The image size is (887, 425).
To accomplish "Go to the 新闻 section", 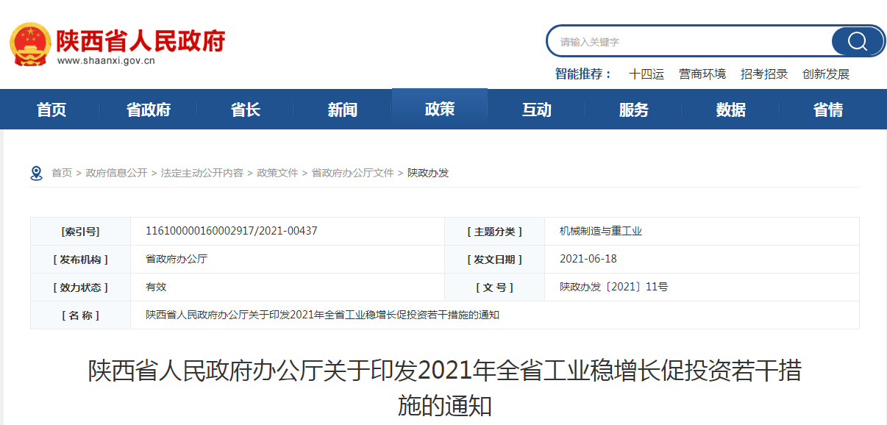I will (x=343, y=110).
